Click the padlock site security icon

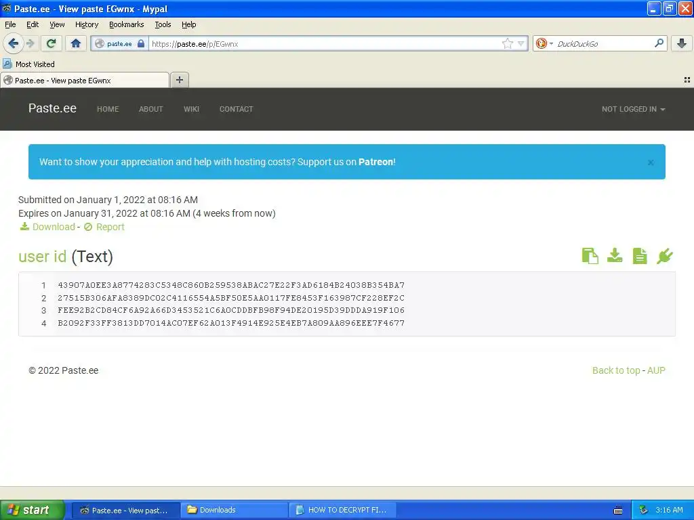point(141,43)
